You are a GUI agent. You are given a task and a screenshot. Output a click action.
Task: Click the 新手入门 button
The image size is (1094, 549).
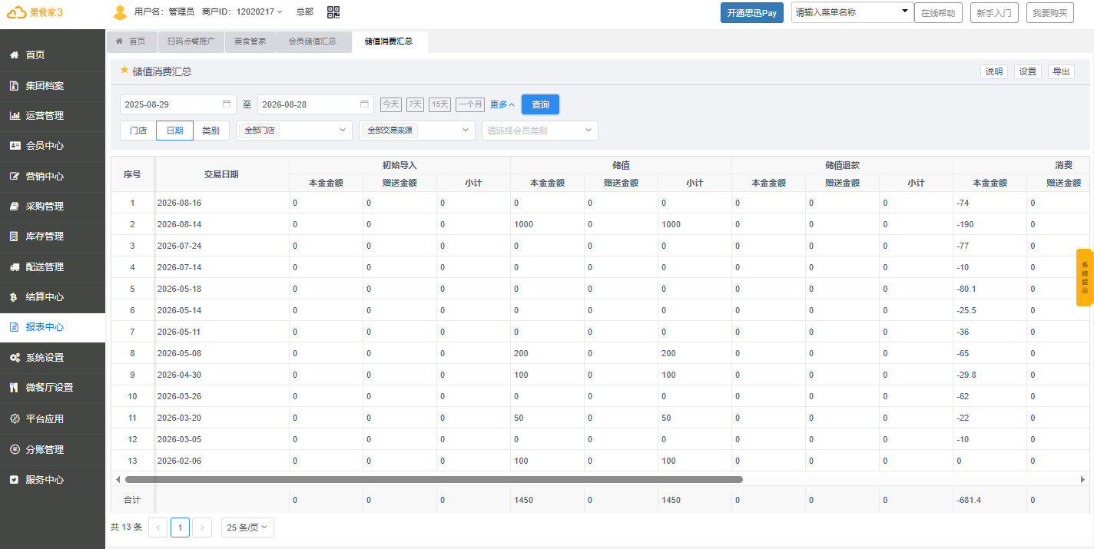(995, 12)
